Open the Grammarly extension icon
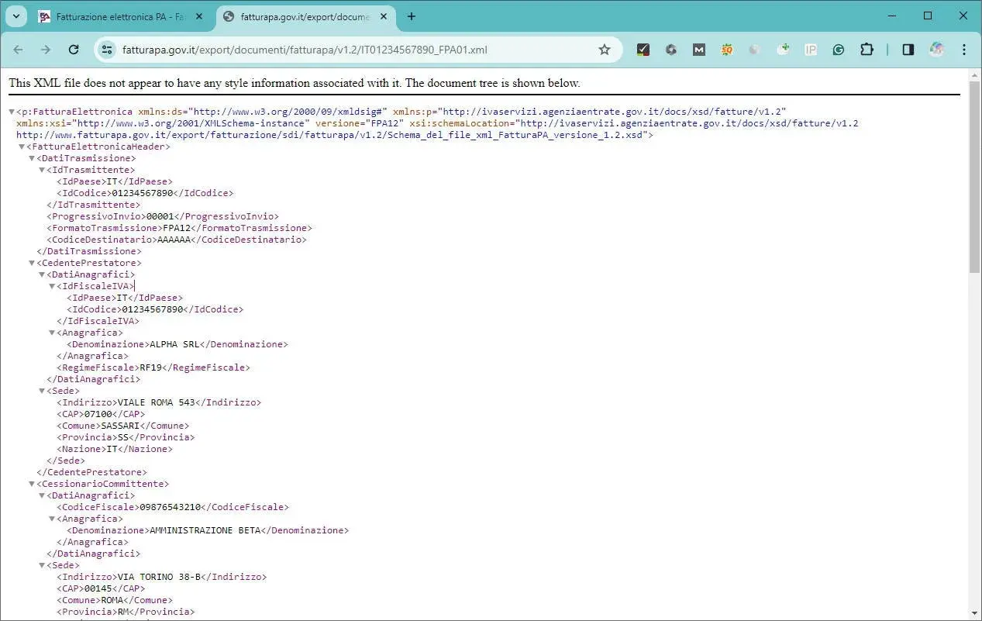 pos(839,50)
